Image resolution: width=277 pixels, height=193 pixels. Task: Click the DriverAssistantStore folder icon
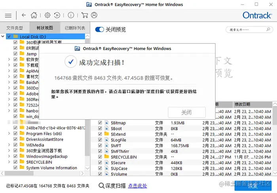22,139
